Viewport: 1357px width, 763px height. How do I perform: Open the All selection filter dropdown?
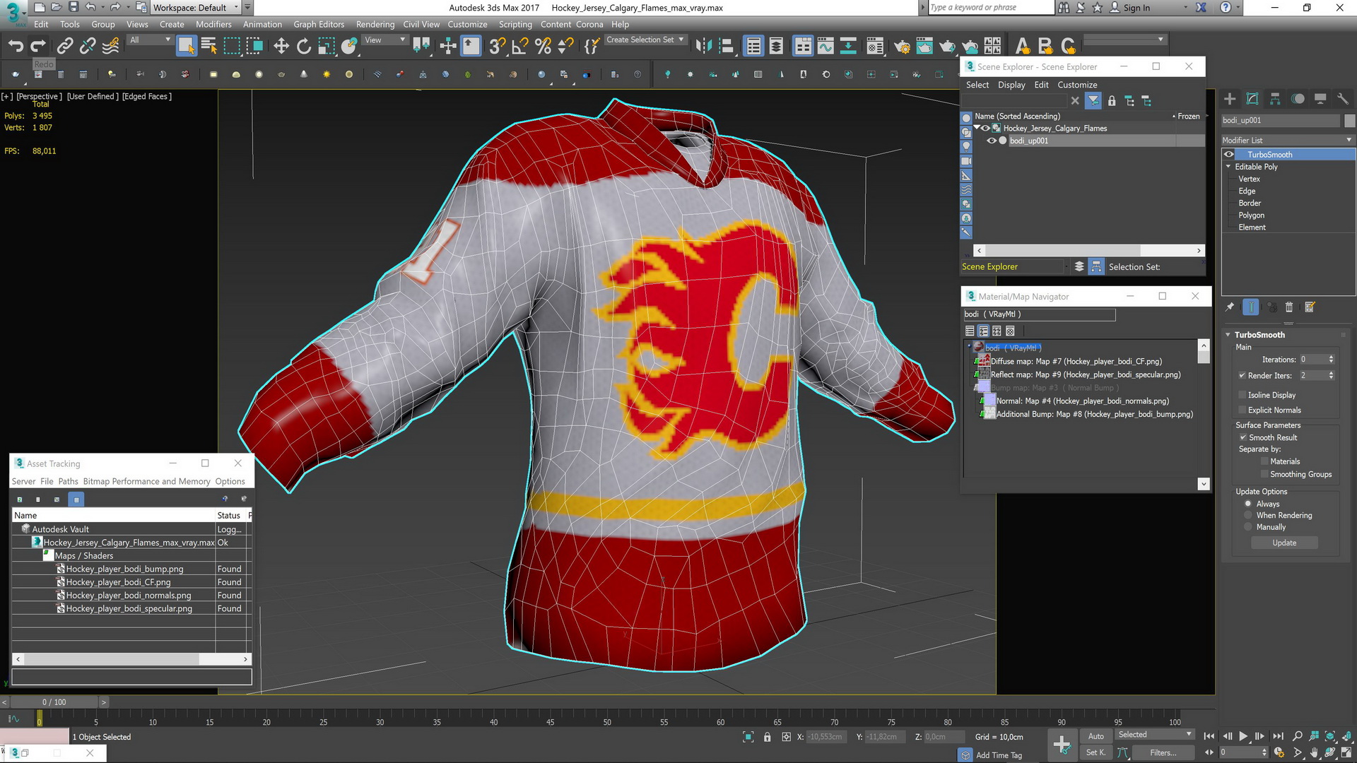(x=150, y=40)
